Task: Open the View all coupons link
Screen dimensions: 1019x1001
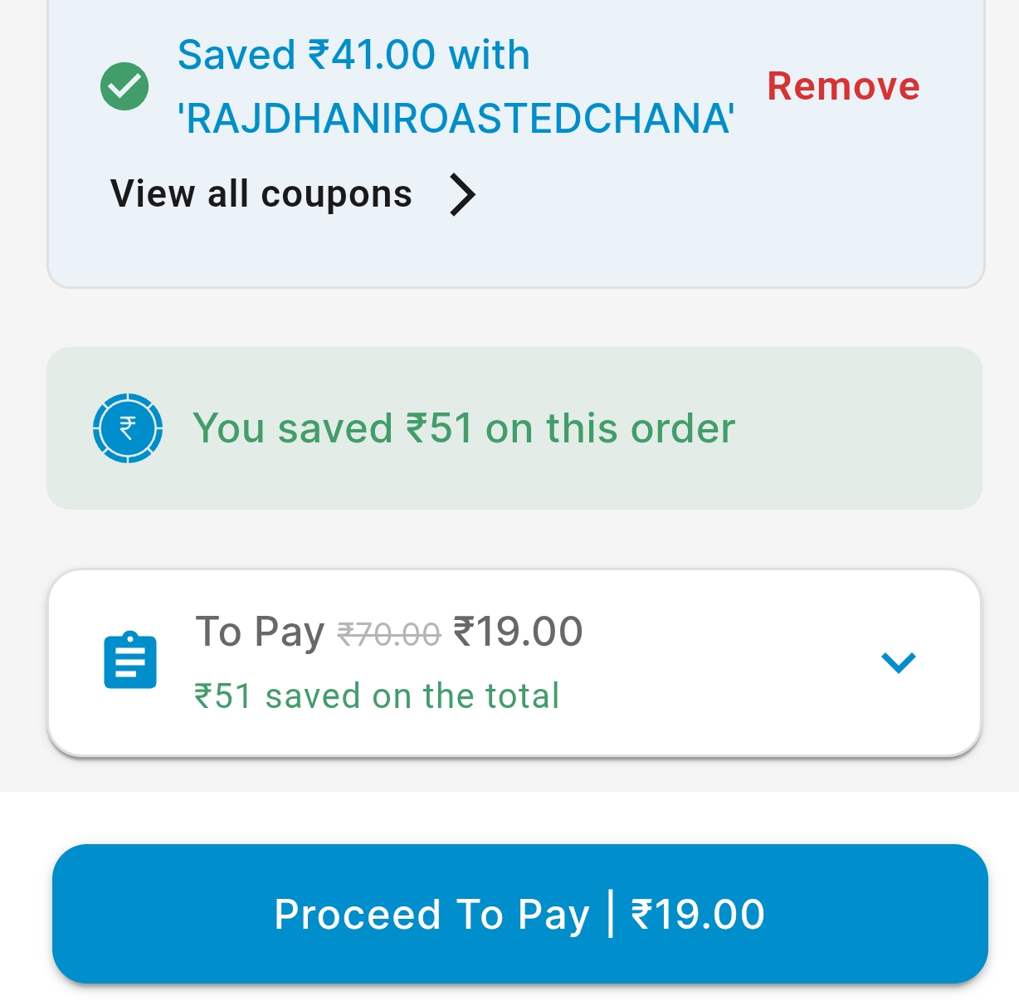Action: [x=261, y=194]
